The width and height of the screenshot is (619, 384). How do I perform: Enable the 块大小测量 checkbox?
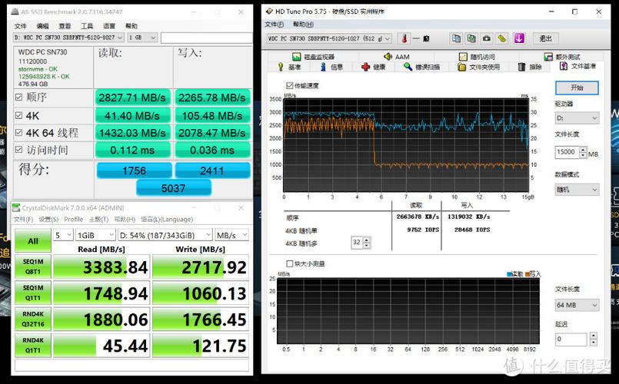click(x=289, y=263)
